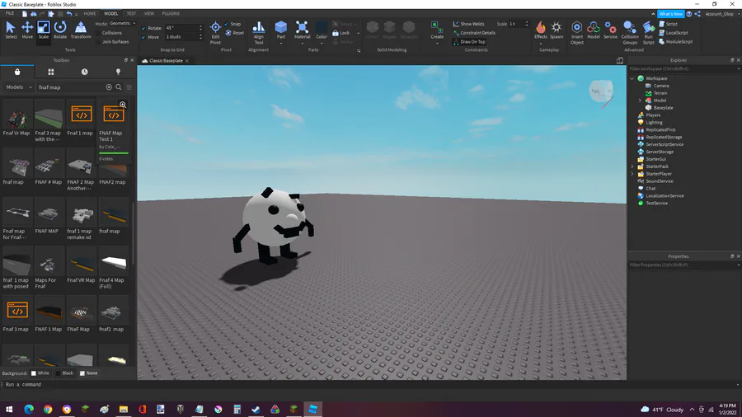742x417 pixels.
Task: Open the Toolbox Creations lightbulb tab
Action: 118,72
